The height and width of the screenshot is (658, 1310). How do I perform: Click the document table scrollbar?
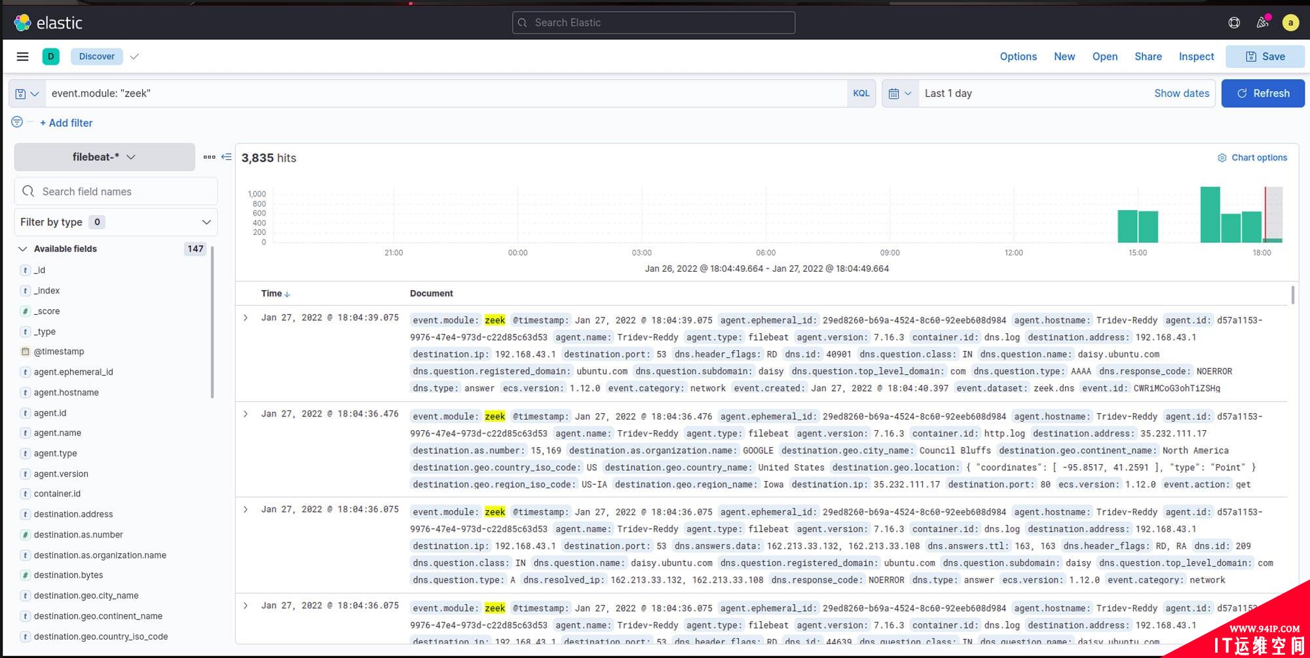pyautogui.click(x=1292, y=295)
